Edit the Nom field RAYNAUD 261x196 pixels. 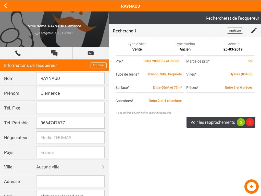pyautogui.click(x=70, y=78)
